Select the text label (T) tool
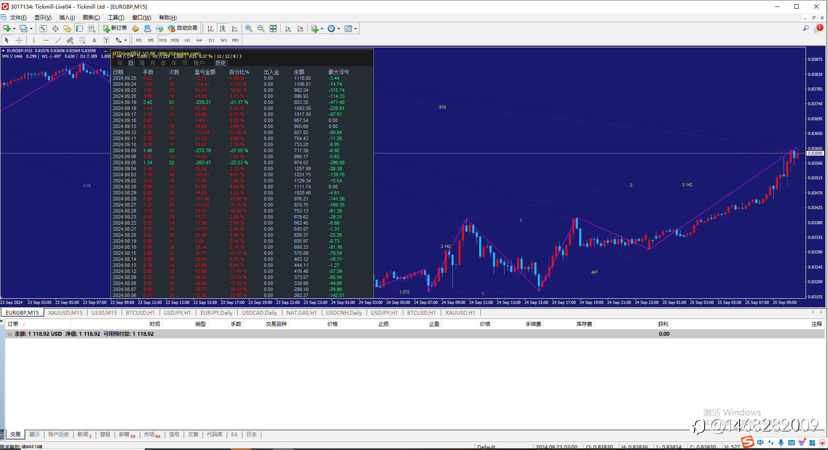The image size is (828, 450). [107, 40]
